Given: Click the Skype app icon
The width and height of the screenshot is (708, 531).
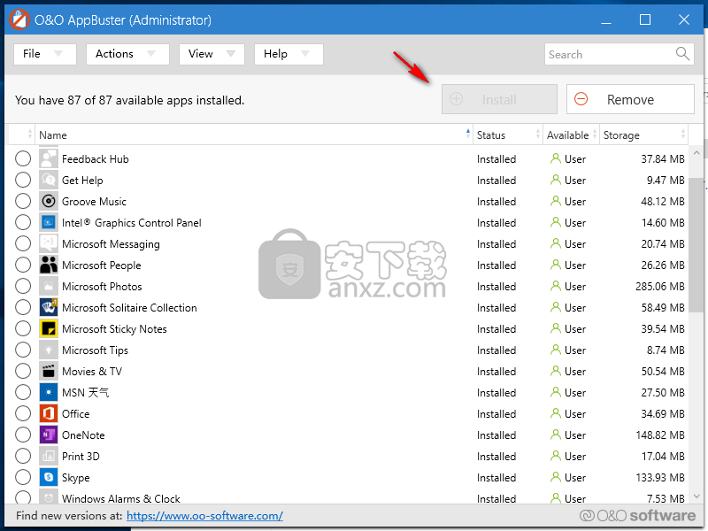Looking at the screenshot, I should coord(49,477).
